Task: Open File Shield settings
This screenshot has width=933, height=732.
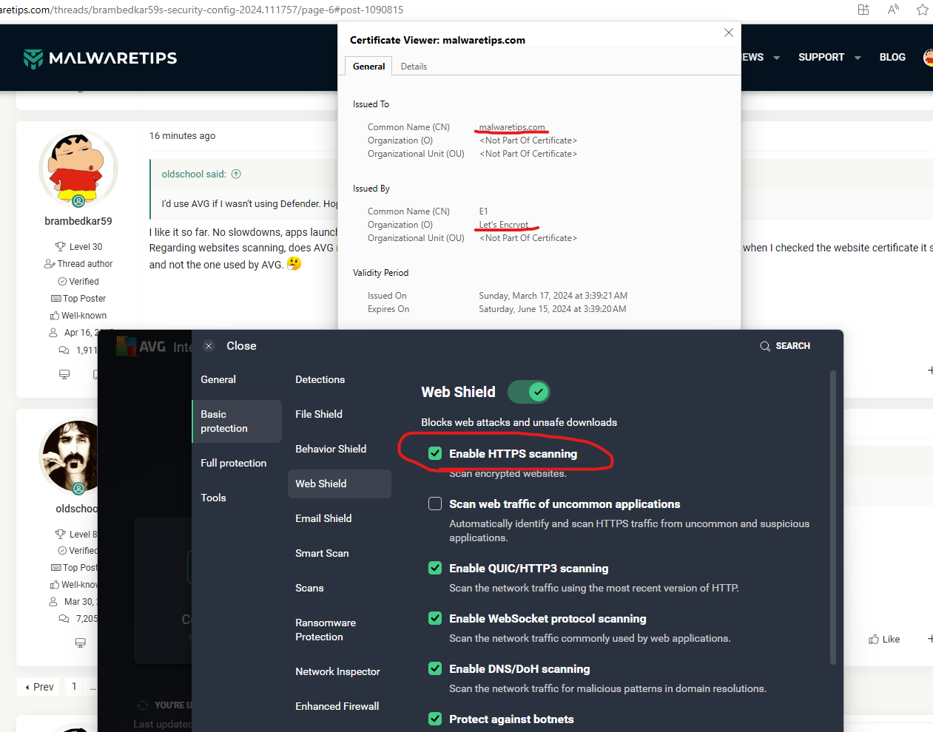Action: (319, 414)
